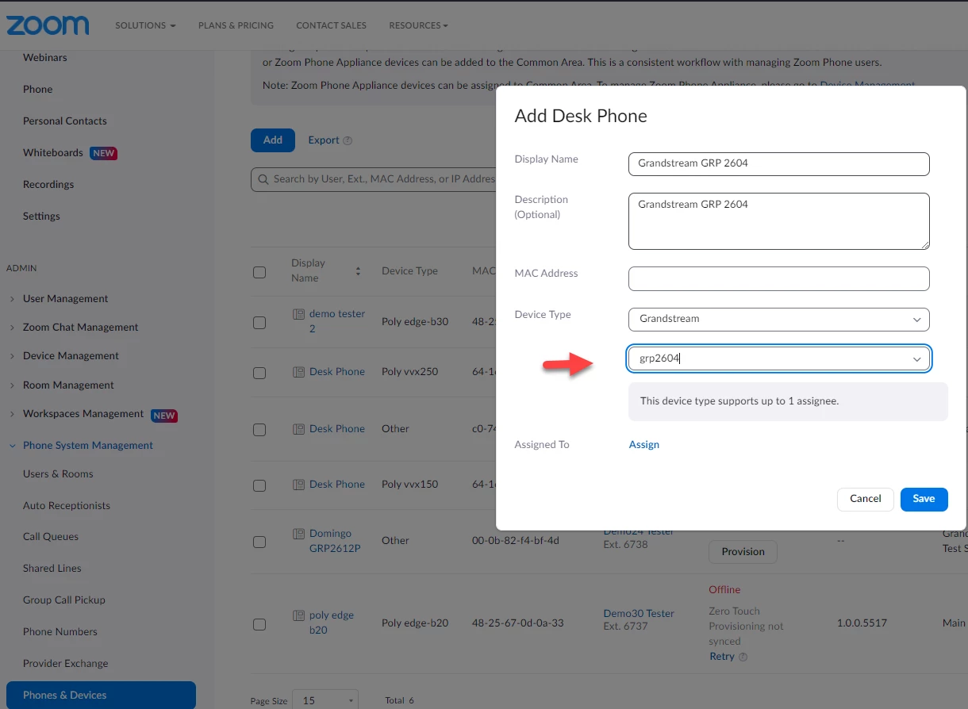Check the box for the Other type Desk Phone
Screen dimensions: 968x709
tap(259, 430)
